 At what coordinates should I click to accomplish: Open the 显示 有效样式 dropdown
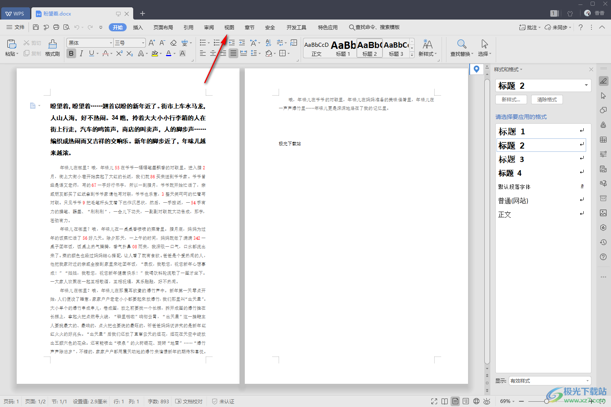coord(549,381)
